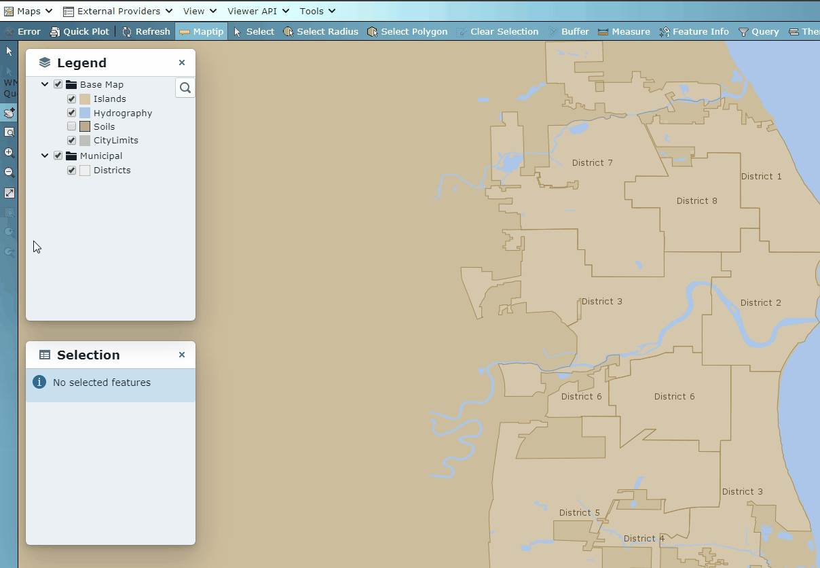
Task: Select the arrow pointer tool in the sidebar
Action: pos(9,51)
